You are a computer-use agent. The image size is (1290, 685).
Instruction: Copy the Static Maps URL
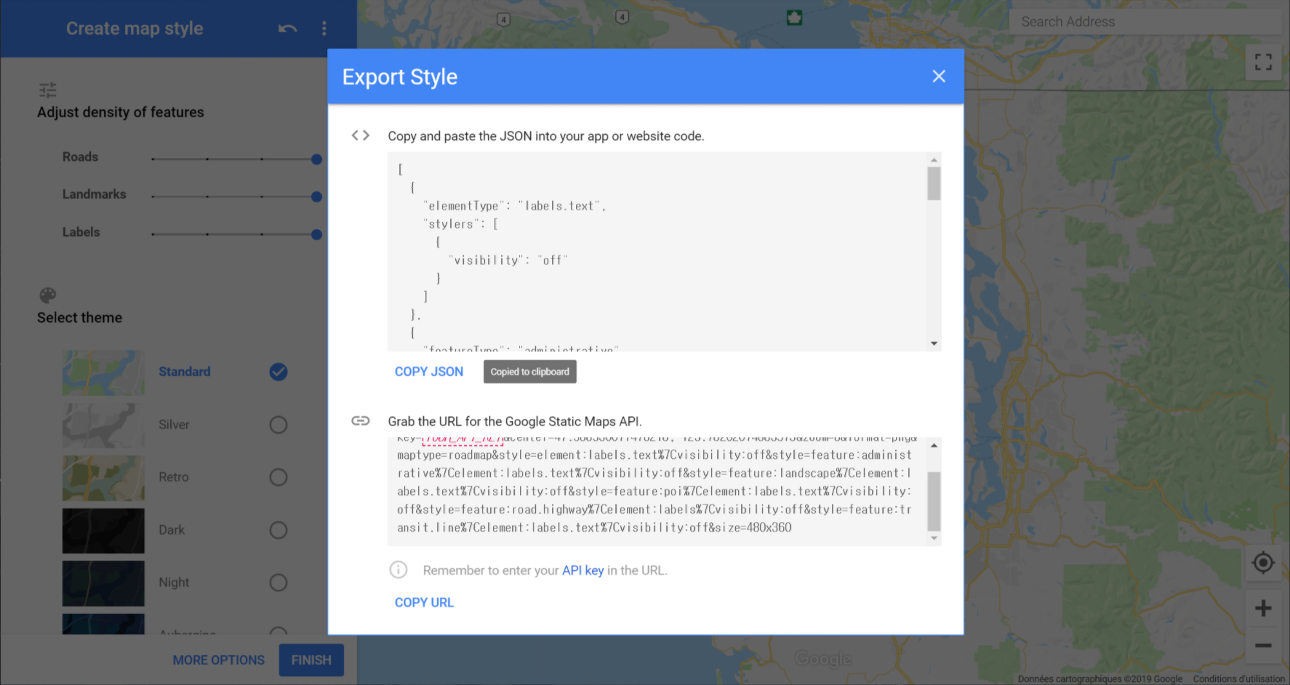click(424, 603)
